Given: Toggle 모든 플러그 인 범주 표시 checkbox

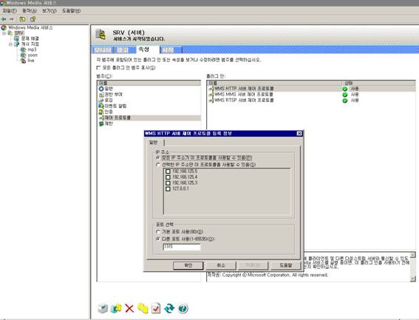Looking at the screenshot, I should (98, 68).
